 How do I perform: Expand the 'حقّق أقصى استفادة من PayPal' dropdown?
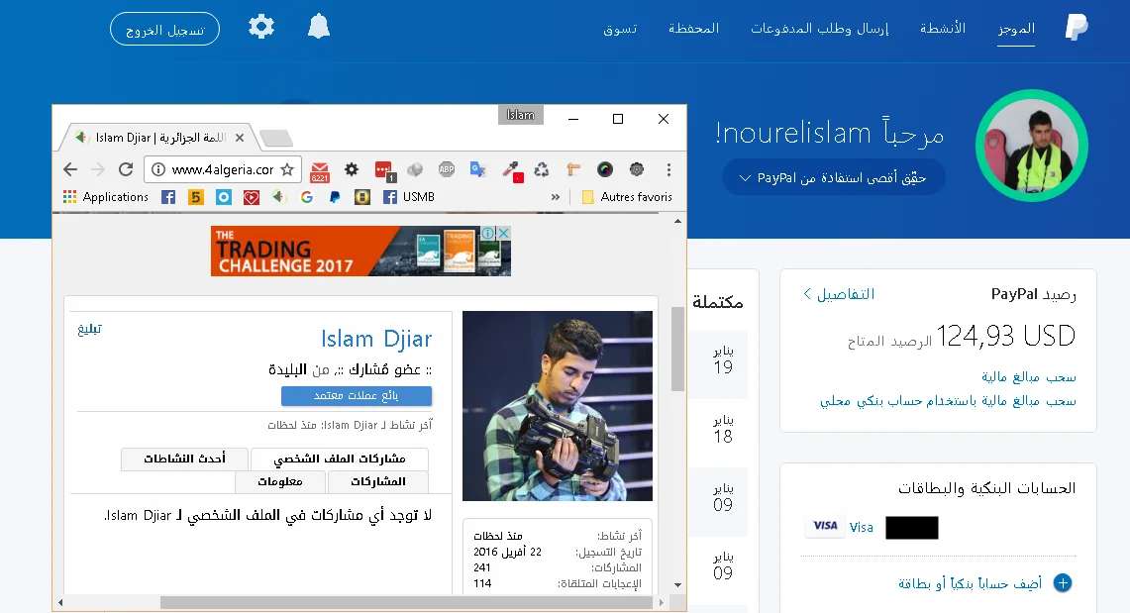[833, 178]
